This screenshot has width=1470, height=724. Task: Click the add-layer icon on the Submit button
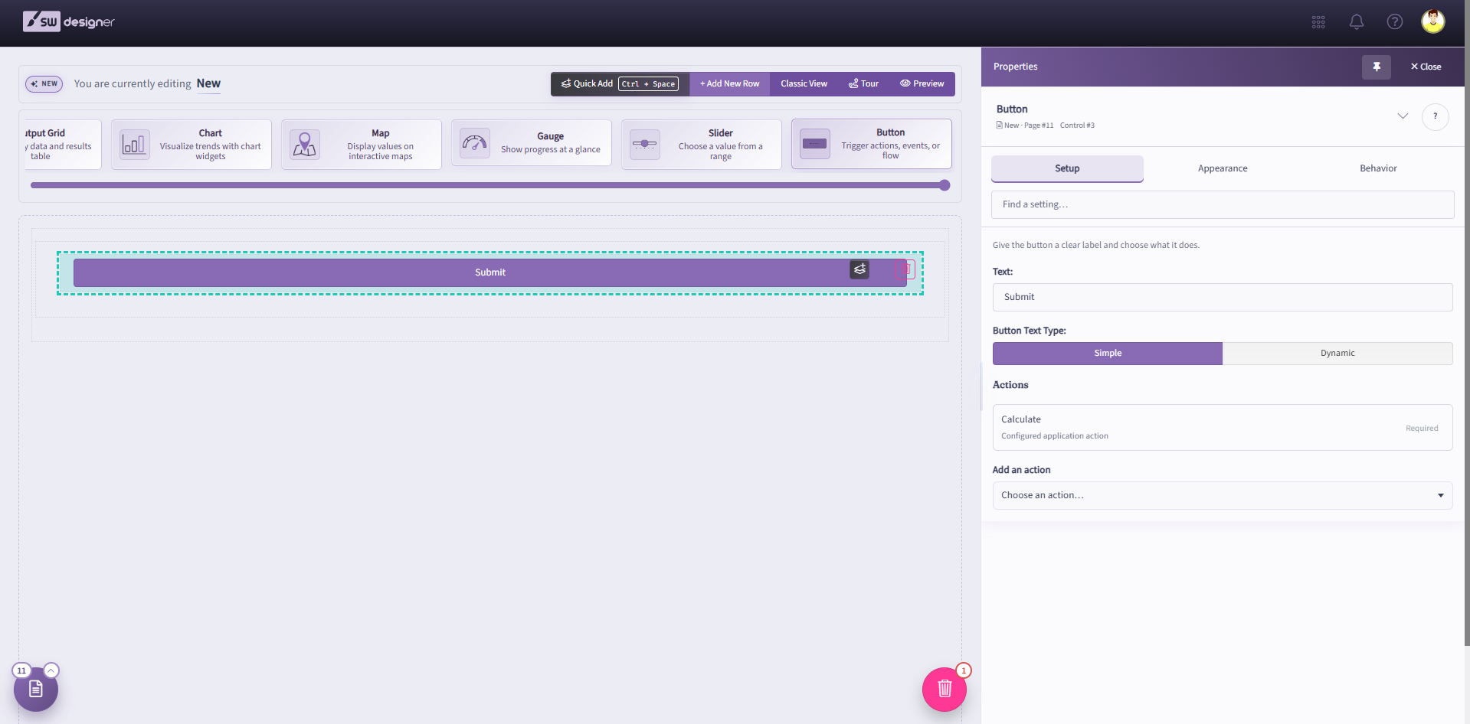pyautogui.click(x=859, y=269)
